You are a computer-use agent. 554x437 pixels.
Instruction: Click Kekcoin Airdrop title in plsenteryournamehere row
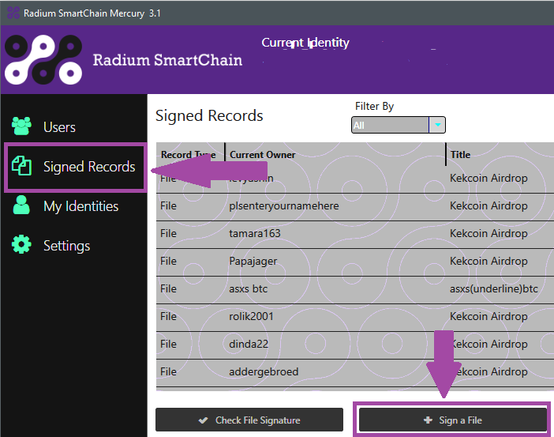tap(488, 206)
